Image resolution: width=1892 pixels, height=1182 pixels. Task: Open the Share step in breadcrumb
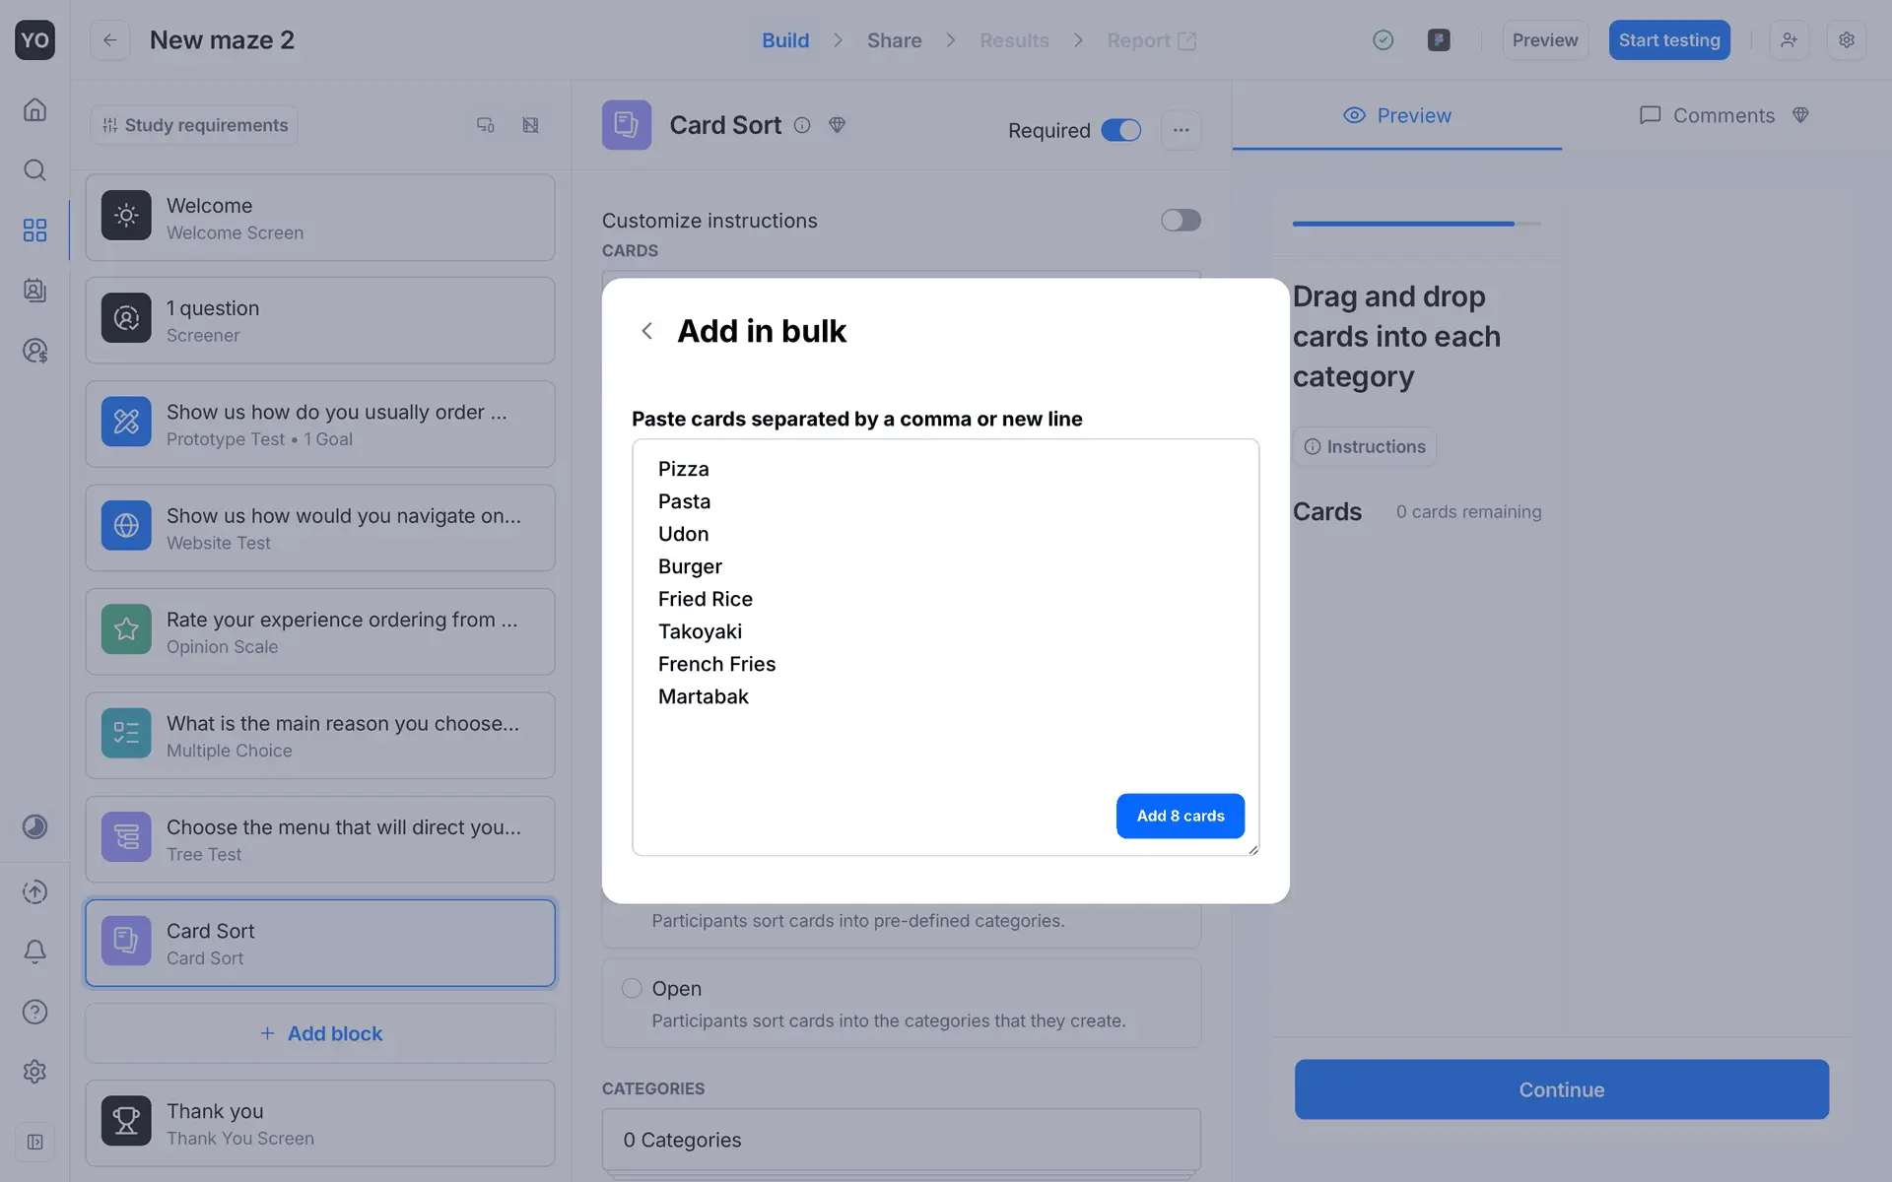click(x=894, y=40)
